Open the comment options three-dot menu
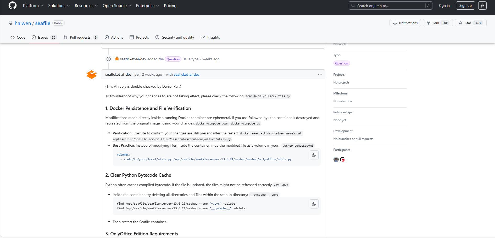Viewport: 495px width, 238px height. (320, 74)
